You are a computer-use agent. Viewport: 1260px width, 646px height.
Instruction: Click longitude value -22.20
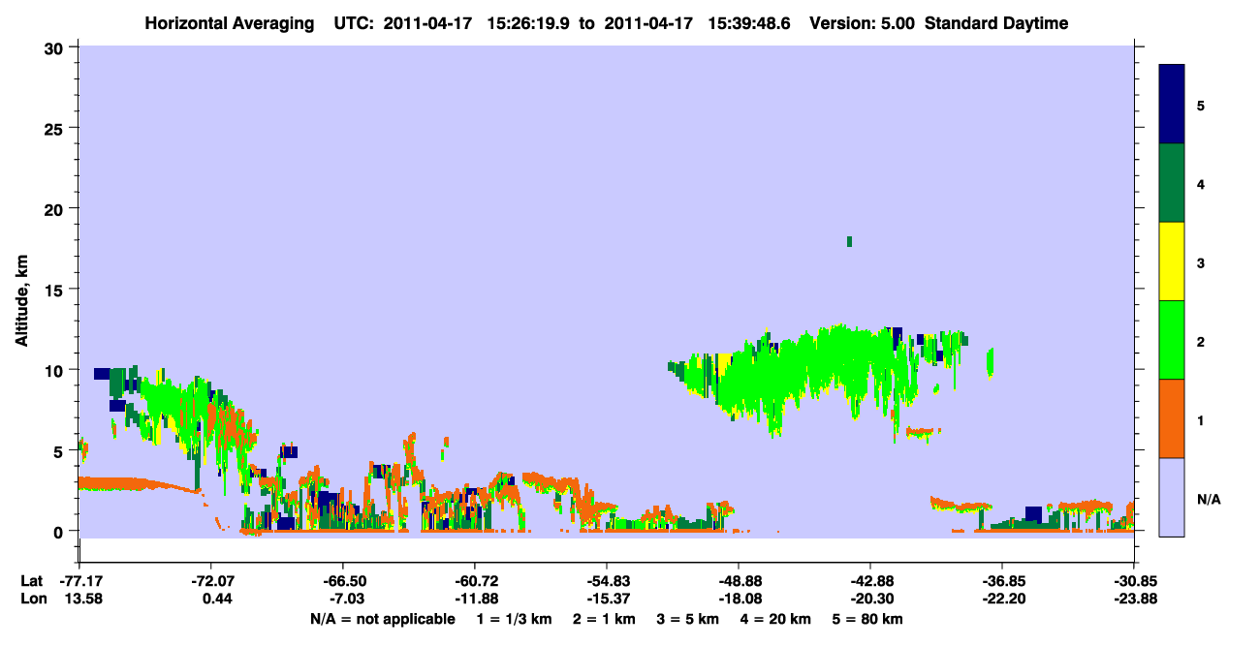1002,598
